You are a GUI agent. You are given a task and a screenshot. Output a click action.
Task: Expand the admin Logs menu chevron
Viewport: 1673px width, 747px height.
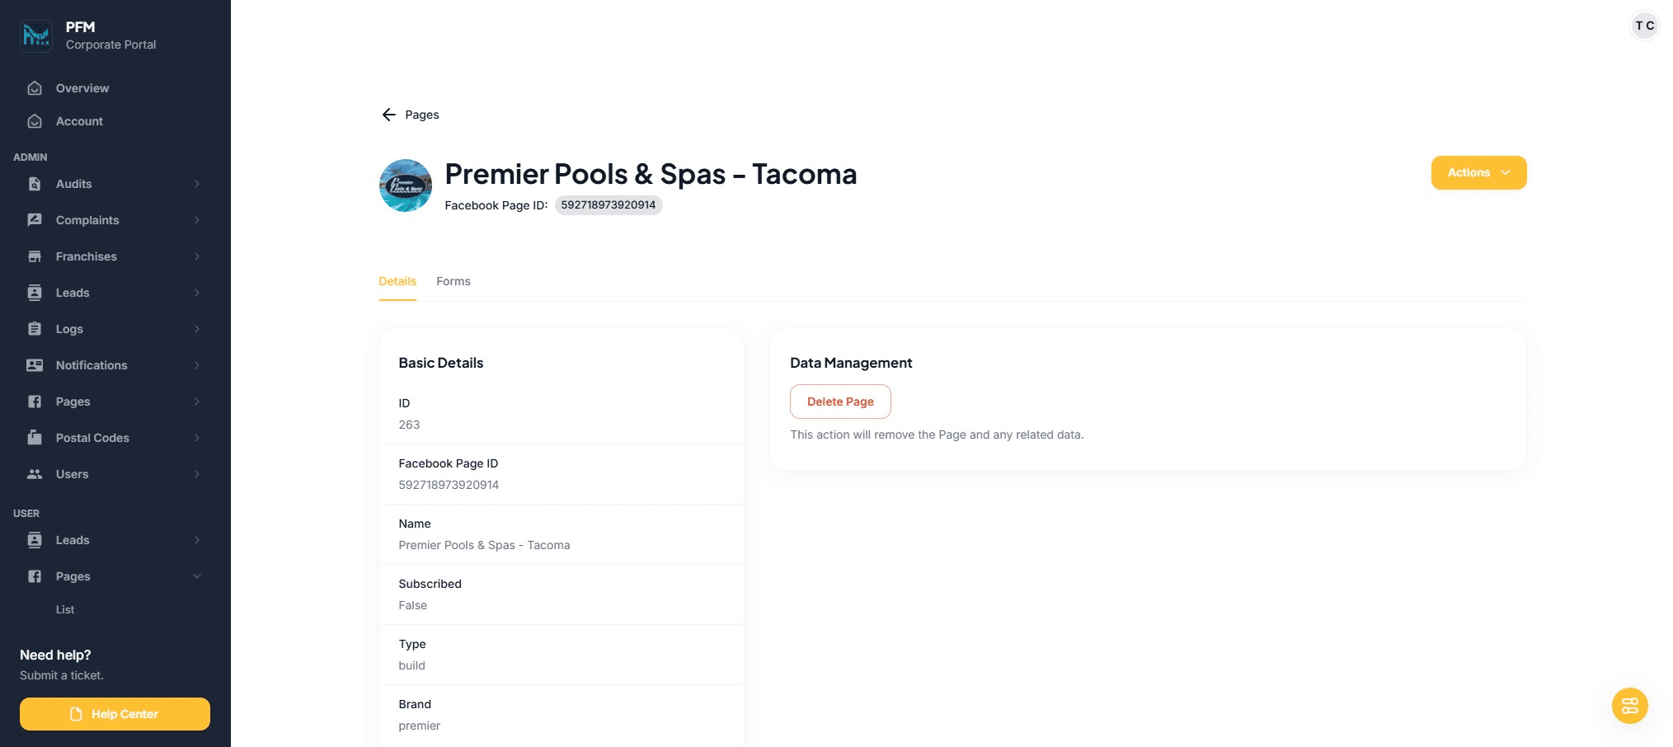[197, 329]
